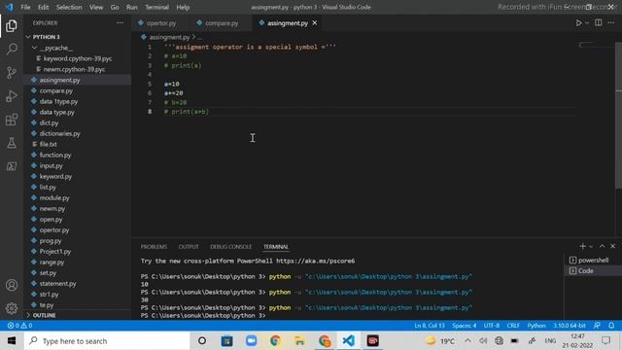Open Explorer Views and More Actions
This screenshot has width=622, height=350.
point(120,23)
